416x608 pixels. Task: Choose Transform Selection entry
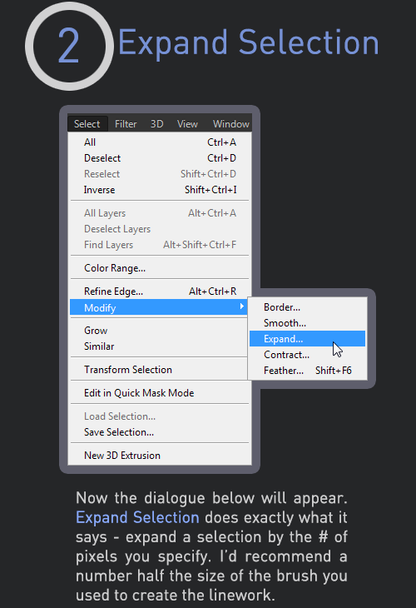click(x=159, y=370)
